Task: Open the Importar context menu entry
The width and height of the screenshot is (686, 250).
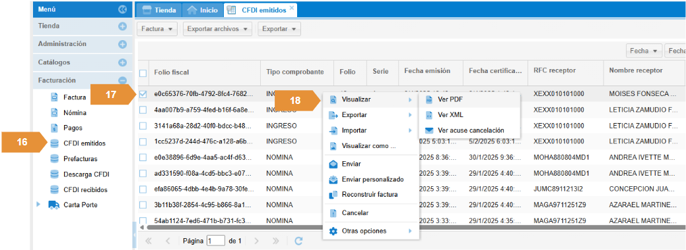Action: [x=371, y=130]
